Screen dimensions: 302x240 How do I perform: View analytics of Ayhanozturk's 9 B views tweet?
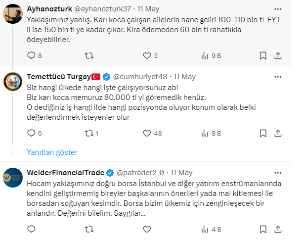tap(204, 56)
